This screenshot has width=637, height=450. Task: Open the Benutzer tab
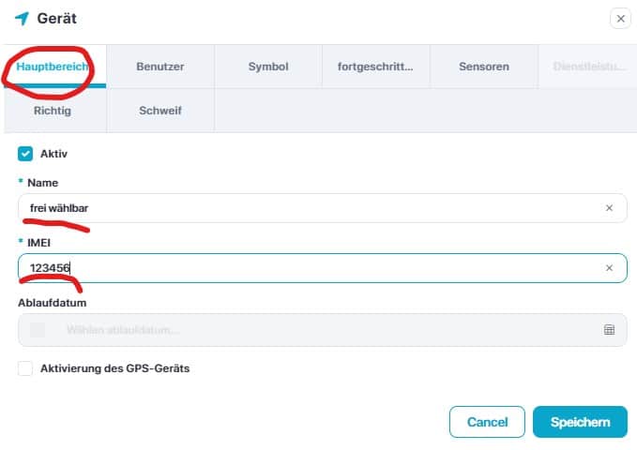[160, 67]
